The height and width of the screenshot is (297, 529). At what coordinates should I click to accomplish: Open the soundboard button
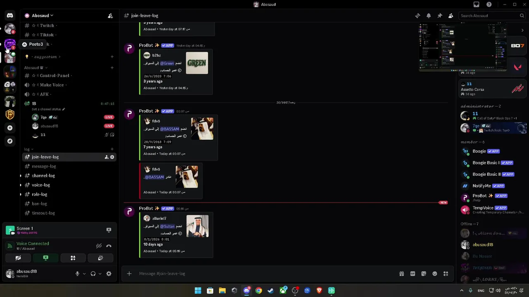(x=100, y=258)
